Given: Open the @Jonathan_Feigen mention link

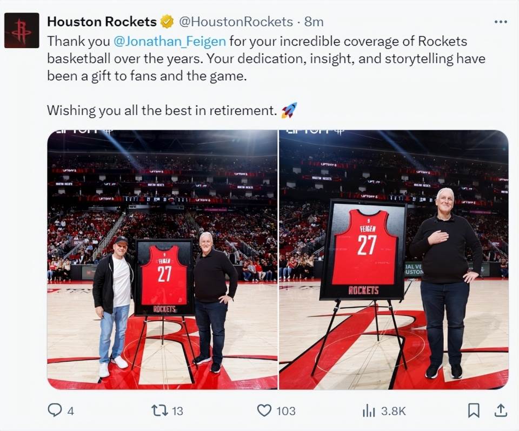Looking at the screenshot, I should (x=170, y=42).
